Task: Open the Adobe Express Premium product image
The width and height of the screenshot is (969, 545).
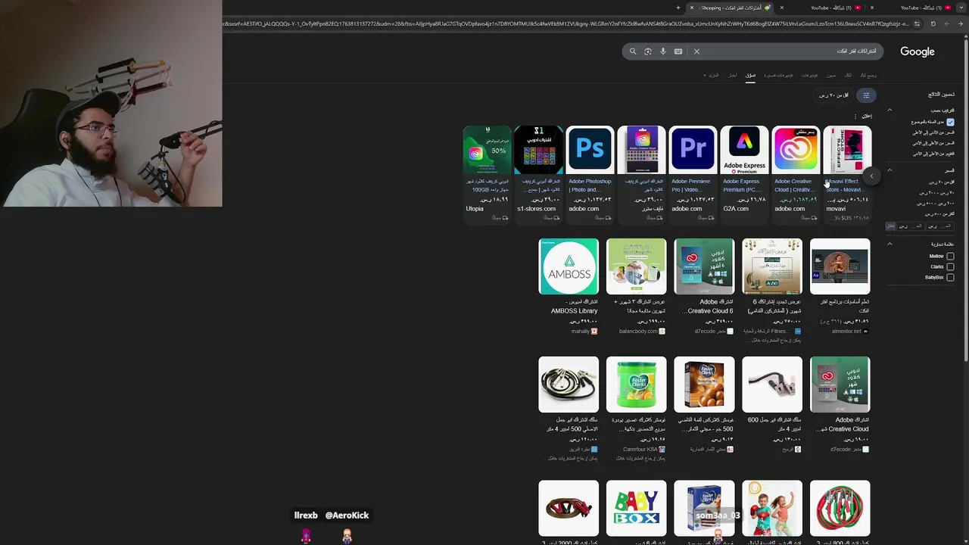Action: (744, 151)
